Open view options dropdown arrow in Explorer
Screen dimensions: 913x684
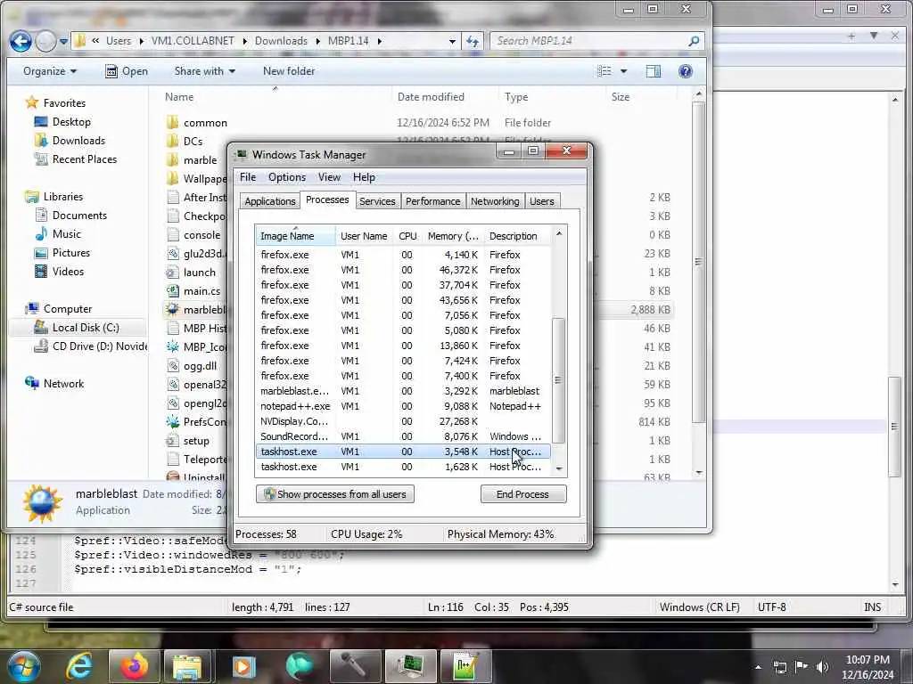pos(623,71)
